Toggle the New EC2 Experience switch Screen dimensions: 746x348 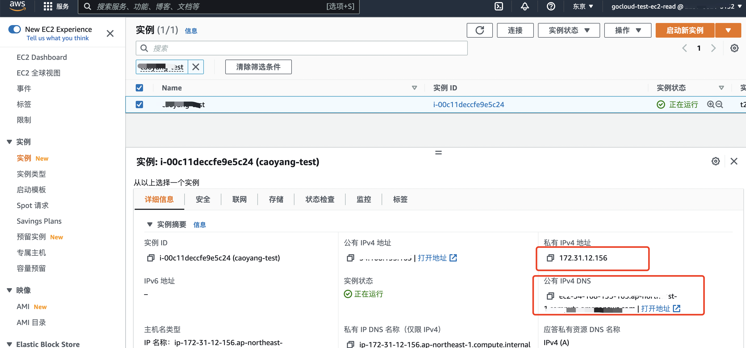[x=14, y=29]
